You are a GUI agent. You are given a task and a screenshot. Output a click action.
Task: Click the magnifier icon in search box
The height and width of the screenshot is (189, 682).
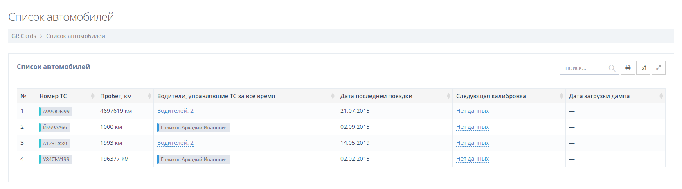coord(612,68)
